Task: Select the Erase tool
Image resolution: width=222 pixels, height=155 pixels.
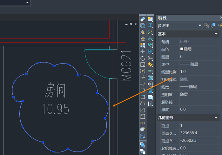Action: (143, 19)
